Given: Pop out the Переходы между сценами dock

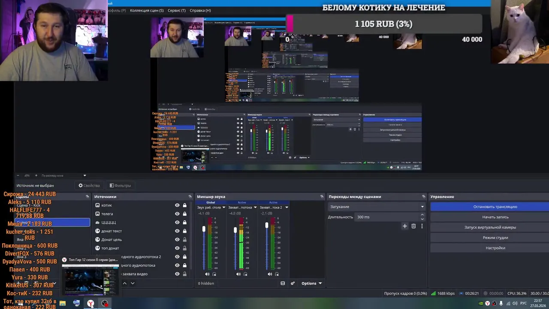Looking at the screenshot, I should pyautogui.click(x=424, y=197).
